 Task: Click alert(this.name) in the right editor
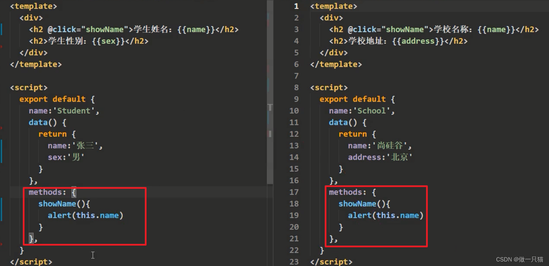pos(386,216)
